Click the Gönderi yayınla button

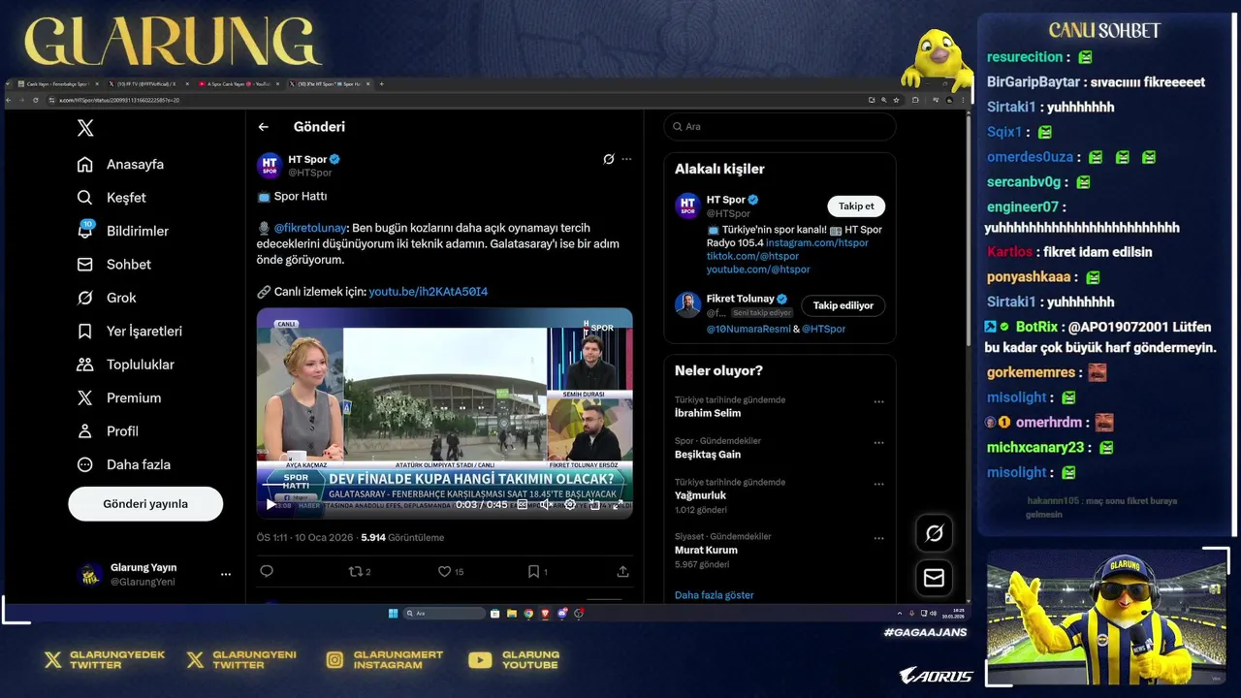pos(145,504)
